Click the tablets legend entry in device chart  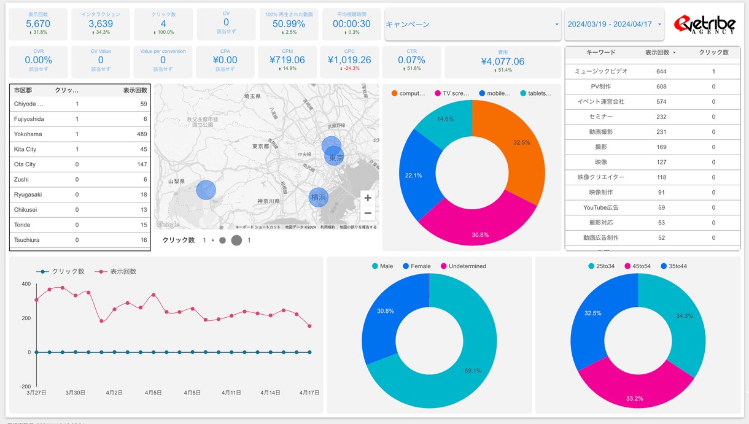(x=536, y=93)
